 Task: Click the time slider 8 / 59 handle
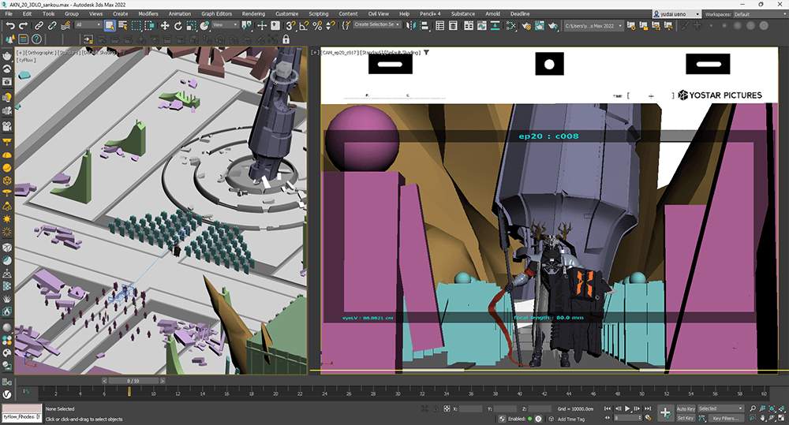click(133, 381)
